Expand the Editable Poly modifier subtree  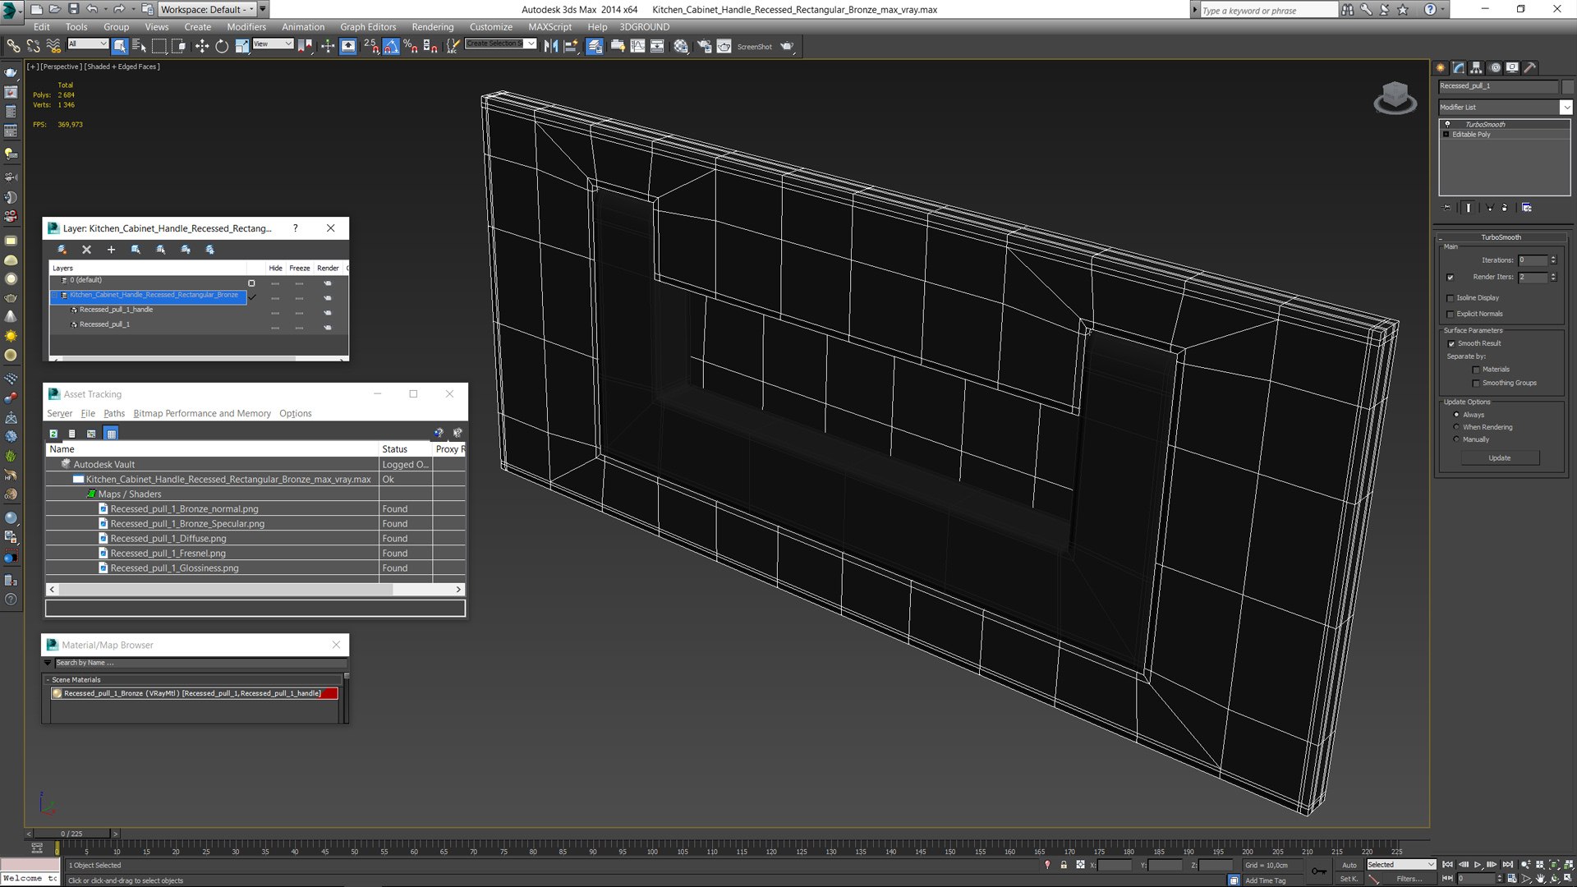(x=1446, y=135)
